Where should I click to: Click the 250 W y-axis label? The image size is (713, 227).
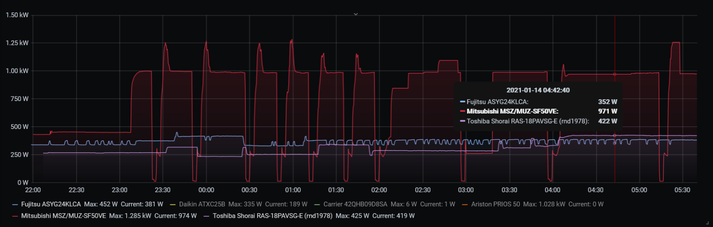tap(20, 154)
